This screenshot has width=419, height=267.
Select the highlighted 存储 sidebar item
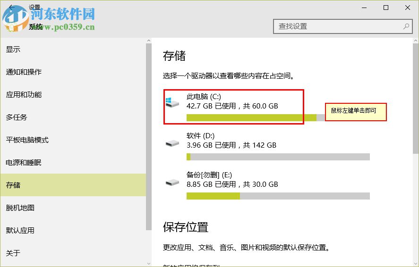[x=73, y=185]
